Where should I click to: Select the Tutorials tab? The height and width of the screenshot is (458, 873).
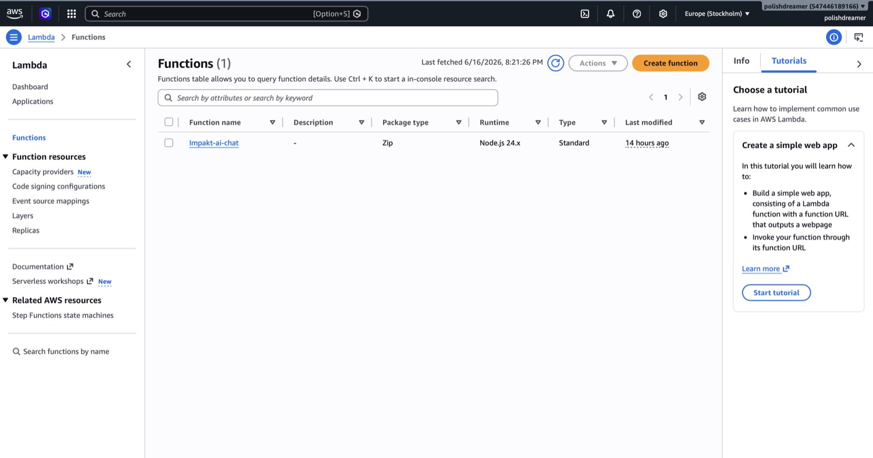pos(789,61)
